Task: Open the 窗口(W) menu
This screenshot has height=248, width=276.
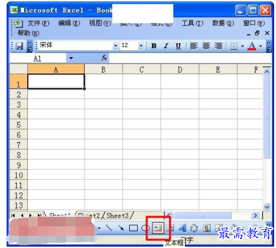Action: click(254, 23)
